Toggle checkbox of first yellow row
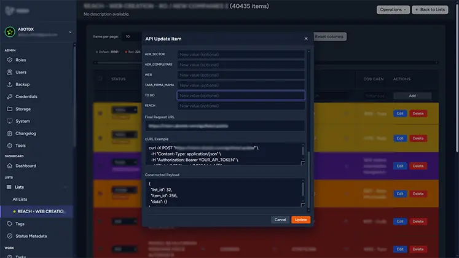 pyautogui.click(x=100, y=113)
